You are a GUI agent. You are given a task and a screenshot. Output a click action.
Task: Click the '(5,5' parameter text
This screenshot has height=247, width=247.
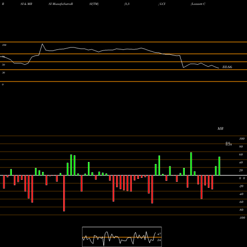pos(127,4)
